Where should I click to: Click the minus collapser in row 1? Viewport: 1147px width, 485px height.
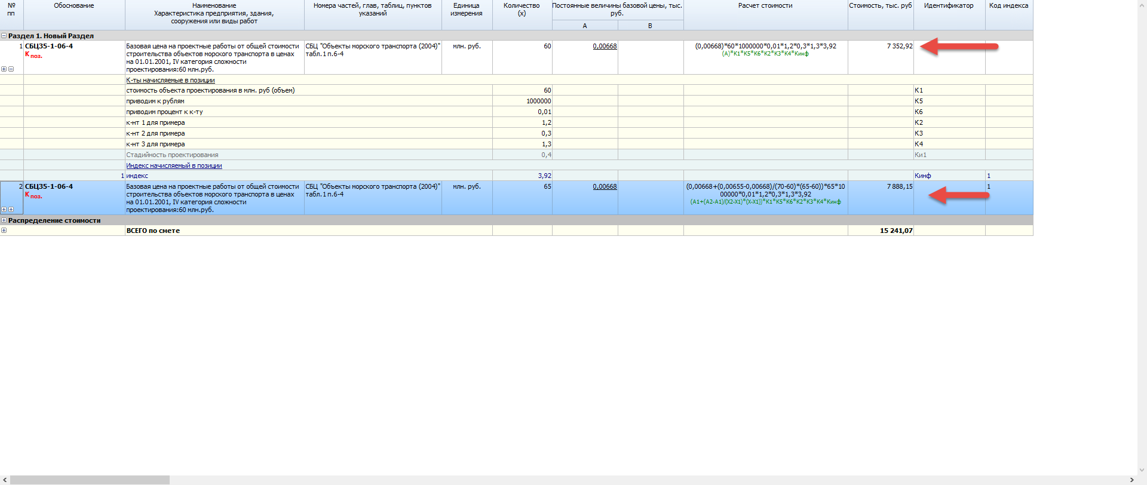tap(11, 69)
